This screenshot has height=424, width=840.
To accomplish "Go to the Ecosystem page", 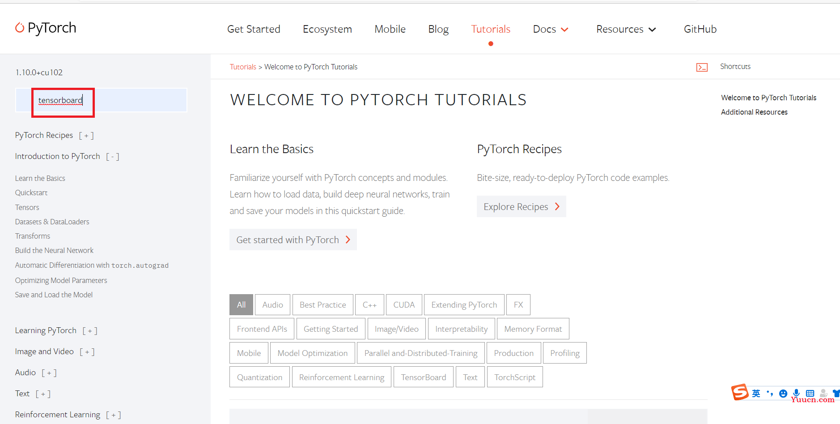I will coord(327,29).
